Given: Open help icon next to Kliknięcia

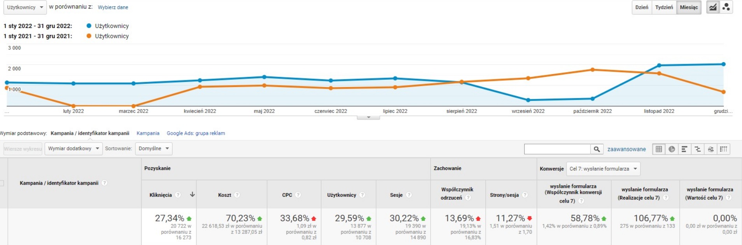Looking at the screenshot, I should coord(178,195).
